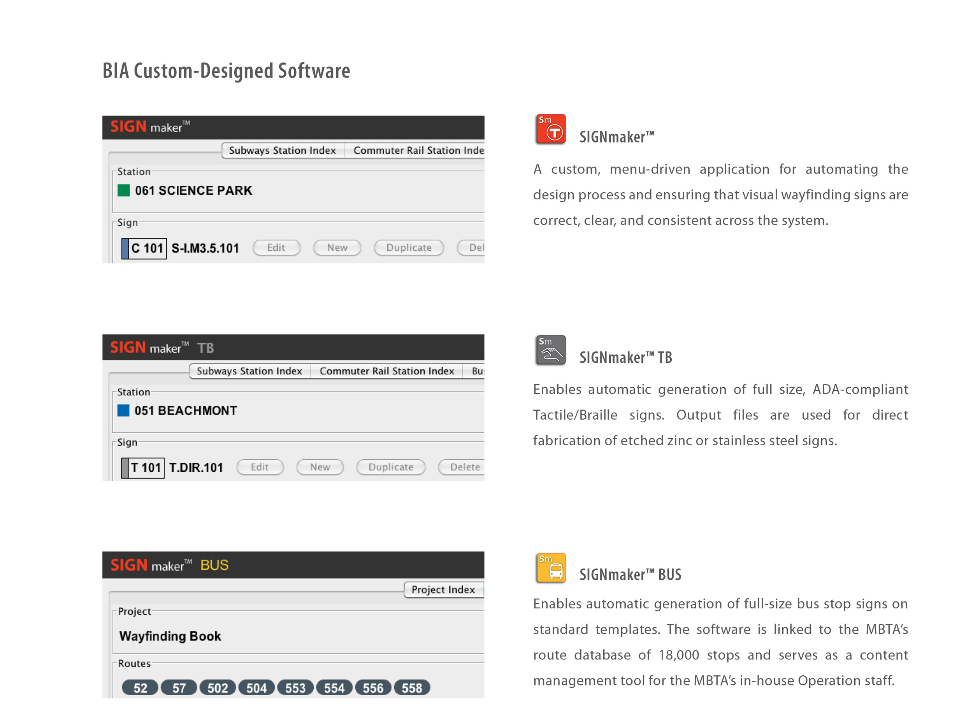The width and height of the screenshot is (973, 717).
Task: Click New button beside T.DIR.101
Action: pos(320,467)
